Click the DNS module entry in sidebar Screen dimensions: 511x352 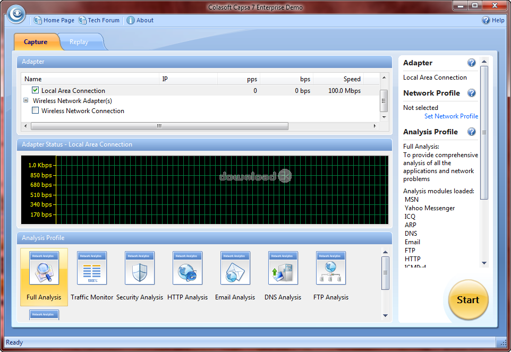411,234
